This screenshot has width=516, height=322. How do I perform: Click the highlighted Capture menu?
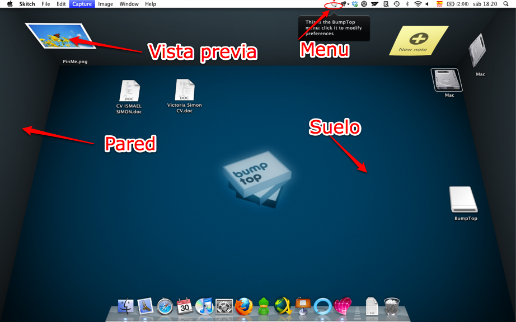82,4
